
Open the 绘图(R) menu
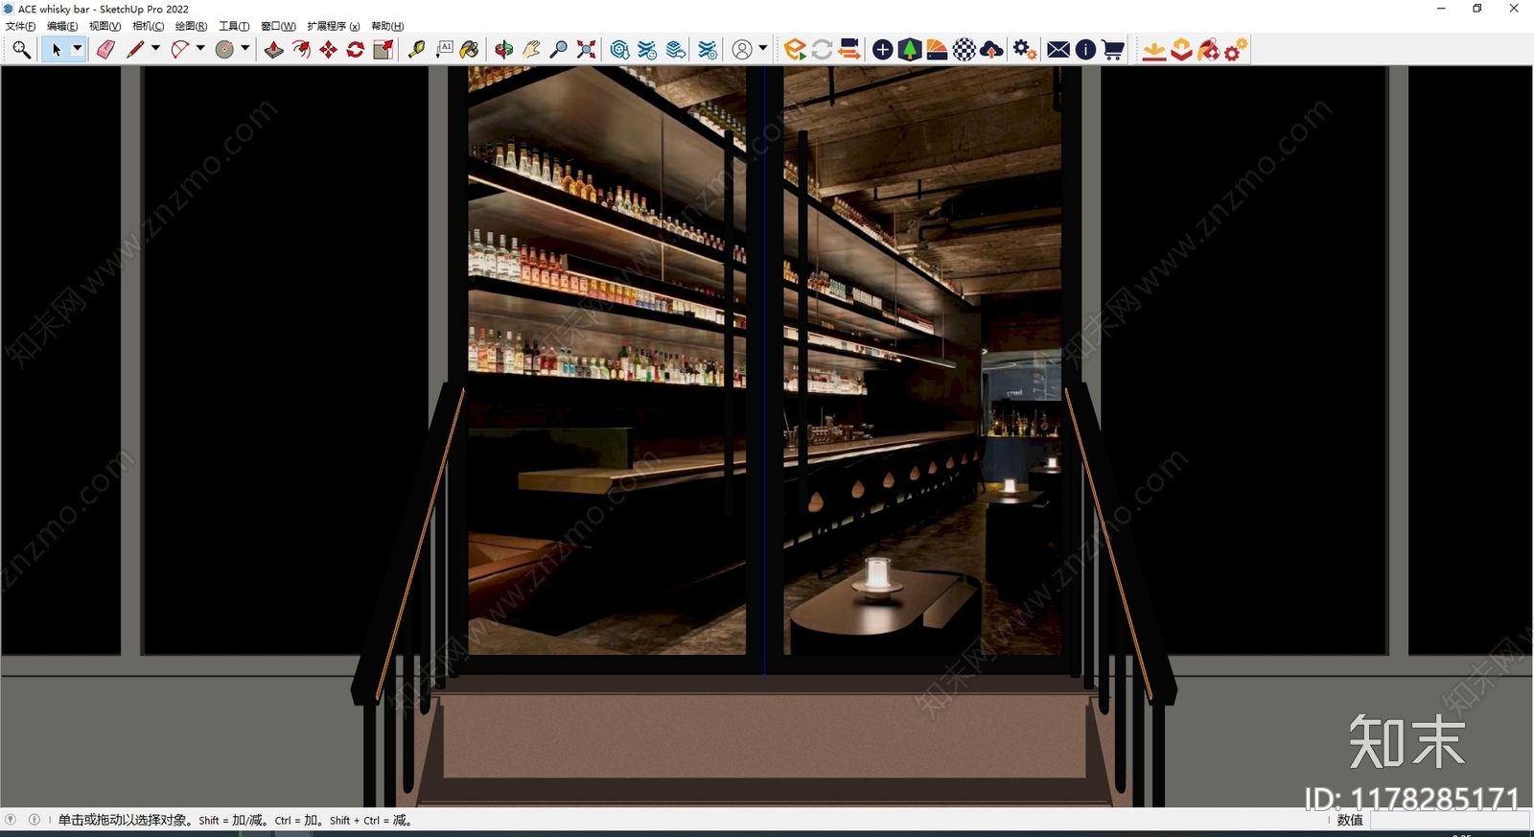pos(191,26)
